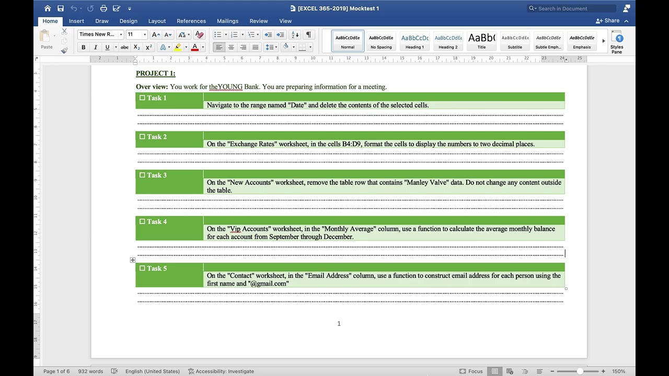Click the Search in Document field
The width and height of the screenshot is (669, 376).
coord(572,8)
